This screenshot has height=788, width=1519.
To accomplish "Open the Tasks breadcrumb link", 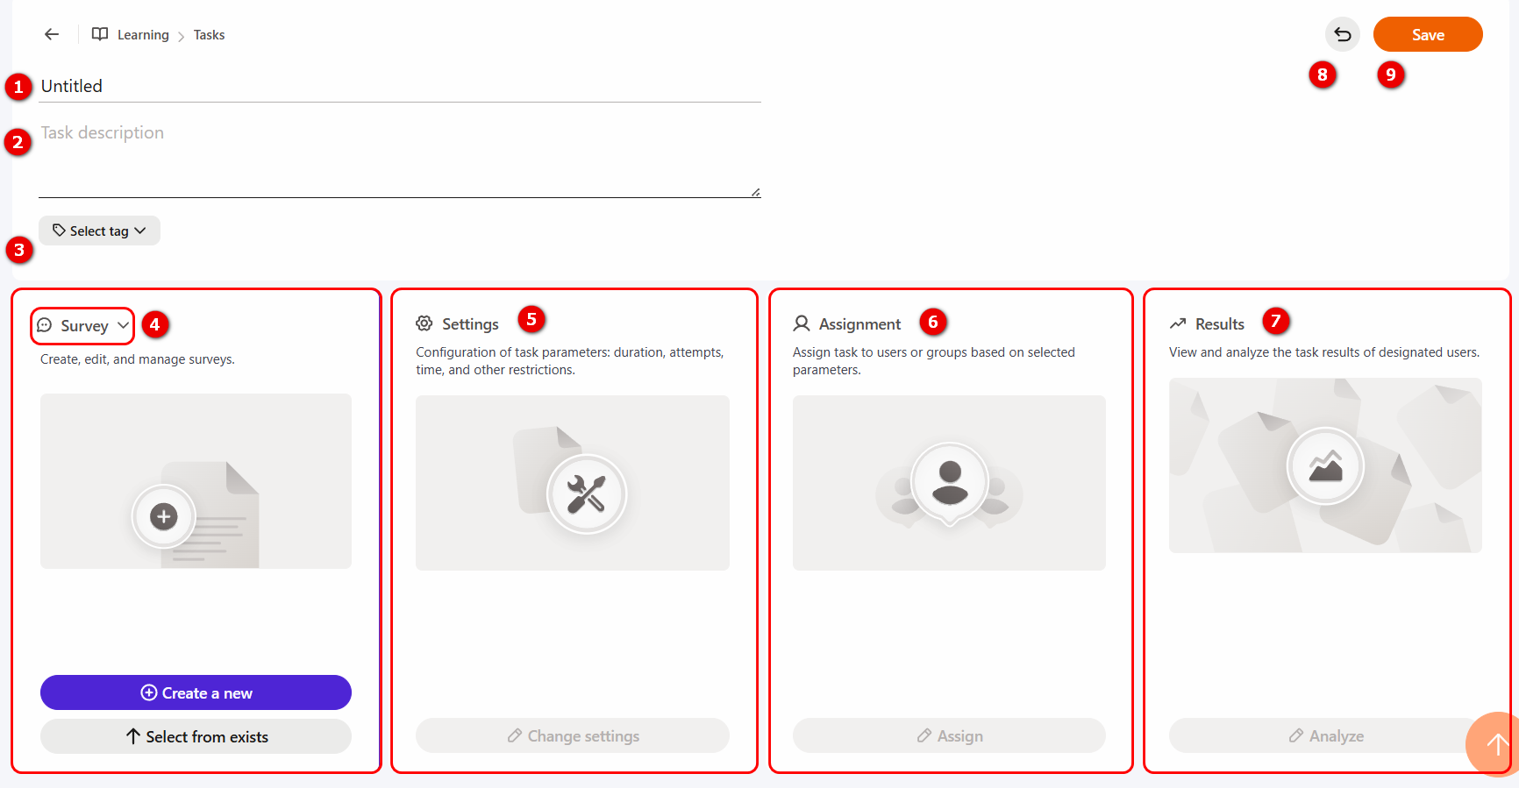I will (209, 35).
